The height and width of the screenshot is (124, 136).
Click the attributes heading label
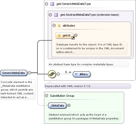[69, 26]
